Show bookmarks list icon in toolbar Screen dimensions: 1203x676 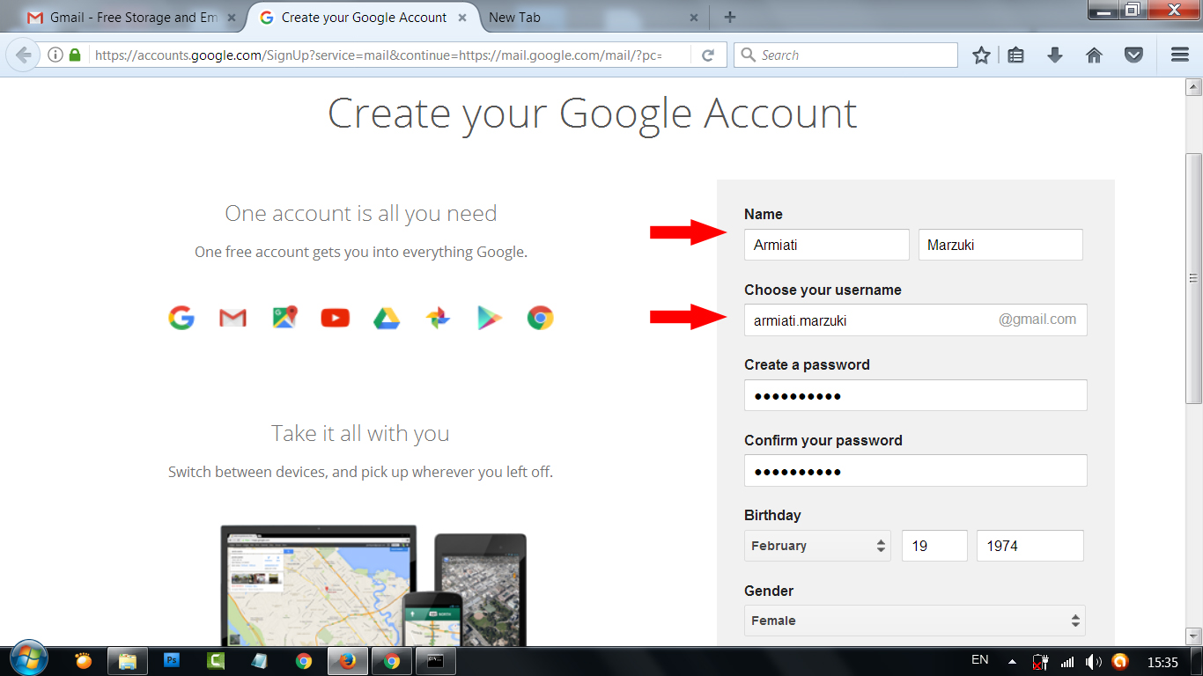pos(1015,55)
